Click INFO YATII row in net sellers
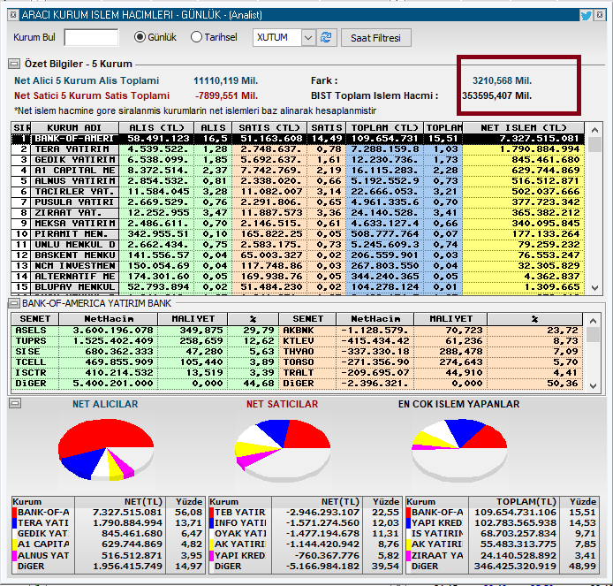The height and width of the screenshot is (586, 613). (304, 522)
